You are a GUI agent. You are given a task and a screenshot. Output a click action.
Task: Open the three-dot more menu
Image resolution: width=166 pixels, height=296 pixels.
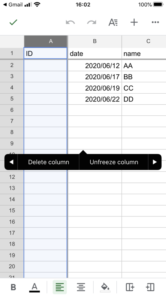155,22
